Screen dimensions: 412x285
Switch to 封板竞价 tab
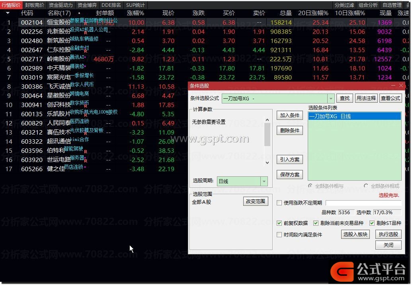coord(34,5)
